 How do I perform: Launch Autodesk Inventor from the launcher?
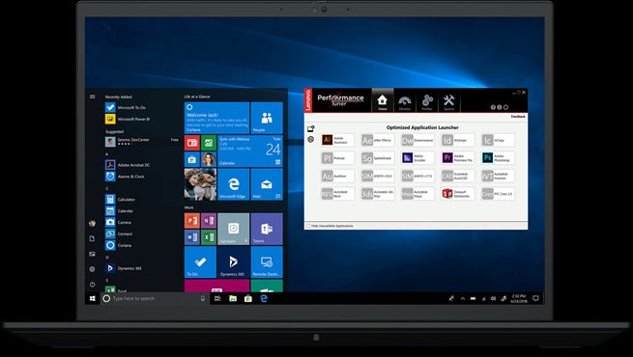click(x=498, y=176)
